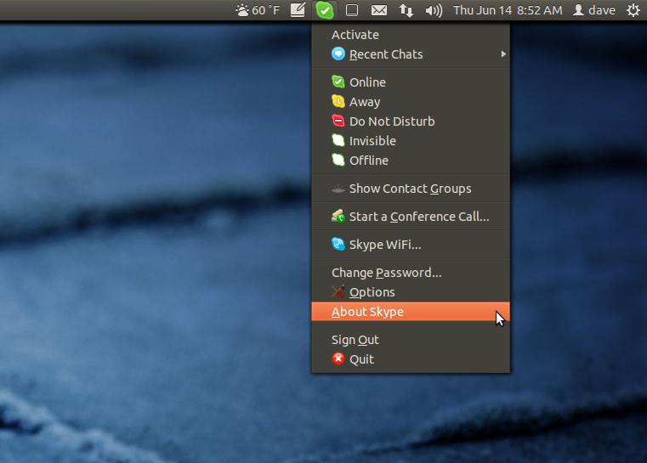This screenshot has width=647, height=463.
Task: Open the square window indicator icon
Action: pos(352,10)
